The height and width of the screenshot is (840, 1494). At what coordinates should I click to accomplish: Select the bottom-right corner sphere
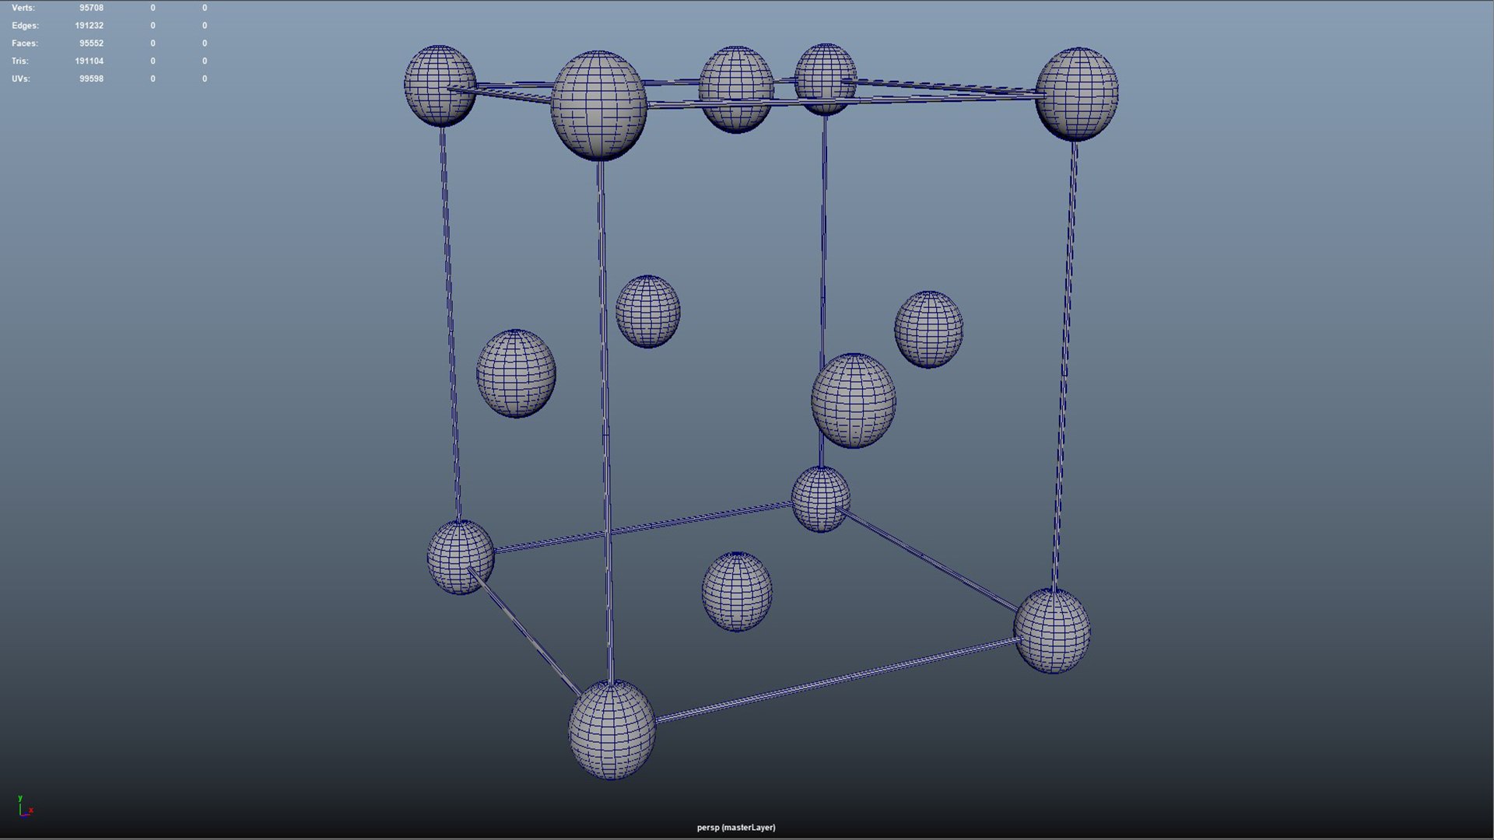[1052, 631]
